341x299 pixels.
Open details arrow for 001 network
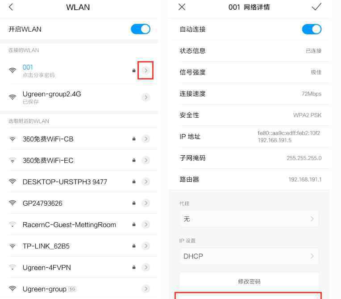click(146, 71)
